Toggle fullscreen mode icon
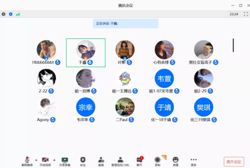250x168 pixels. (246, 14)
